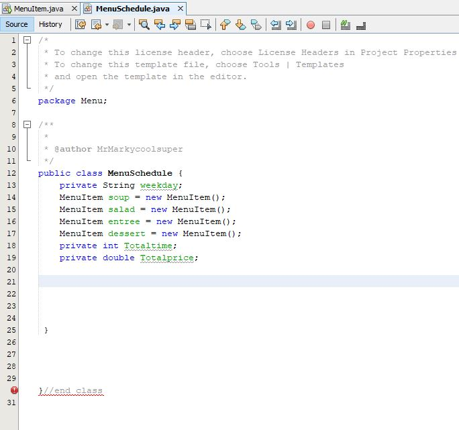Screen dimensions: 459x430
Task: Click the Shift Line Left icon
Action: (276, 25)
